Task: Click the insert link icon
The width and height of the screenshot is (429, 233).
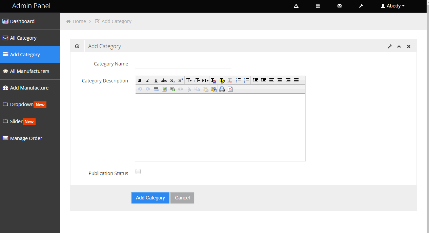Action: (x=172, y=89)
